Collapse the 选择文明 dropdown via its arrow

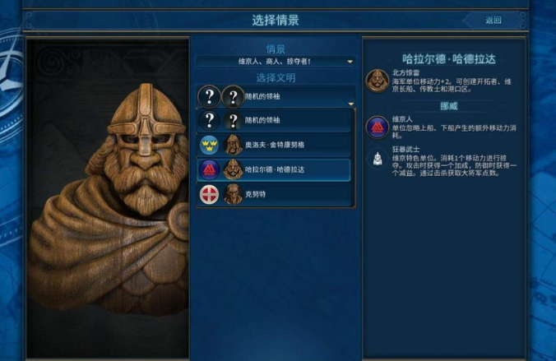click(x=350, y=104)
